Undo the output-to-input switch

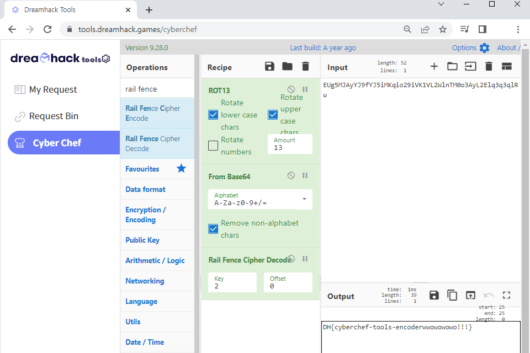(x=489, y=295)
